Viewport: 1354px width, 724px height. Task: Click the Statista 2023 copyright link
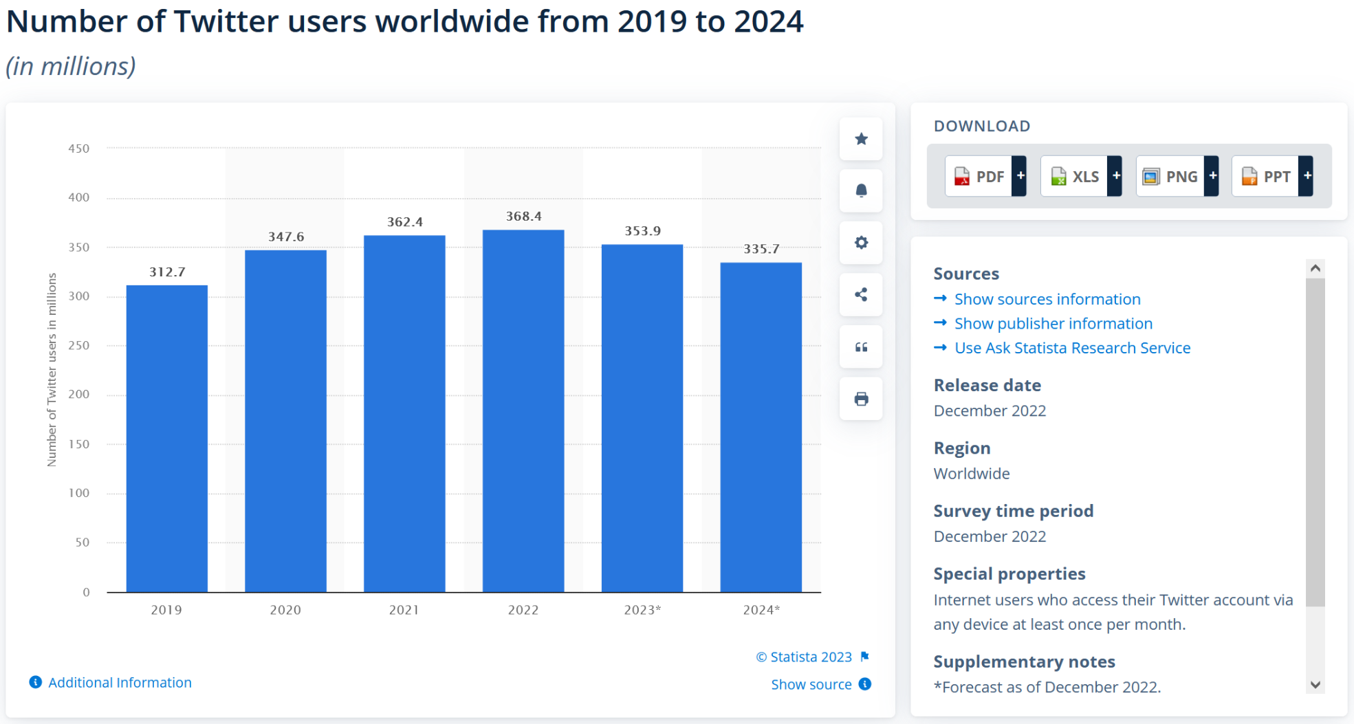(804, 657)
